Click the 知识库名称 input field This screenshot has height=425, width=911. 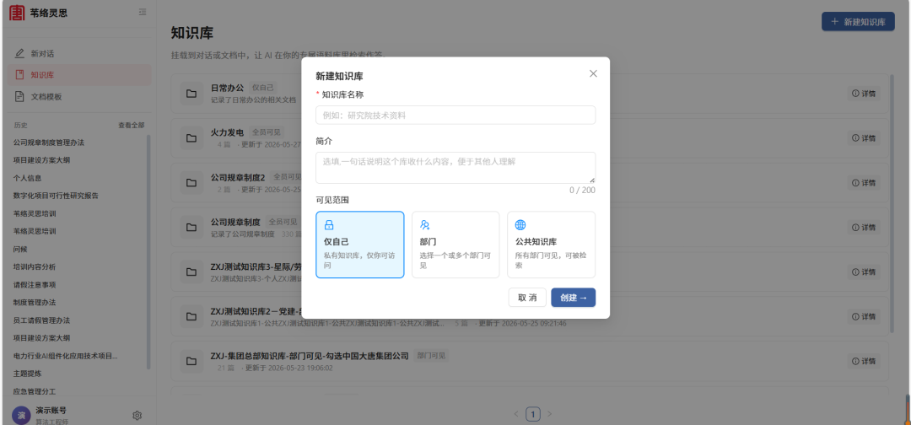455,115
